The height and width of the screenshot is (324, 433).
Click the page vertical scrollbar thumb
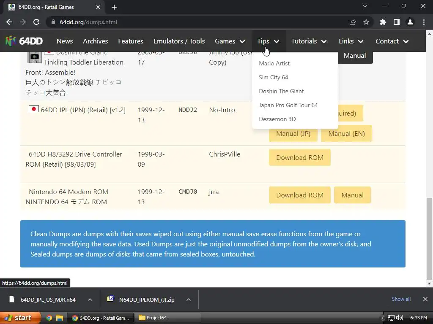[429, 238]
